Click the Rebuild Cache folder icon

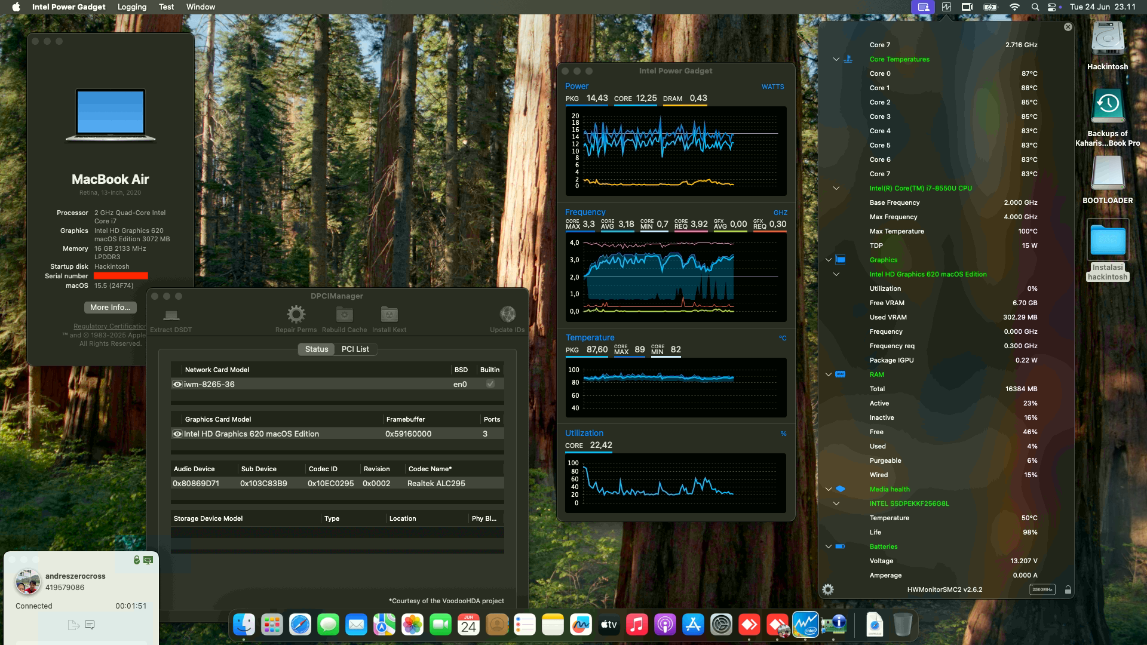344,315
